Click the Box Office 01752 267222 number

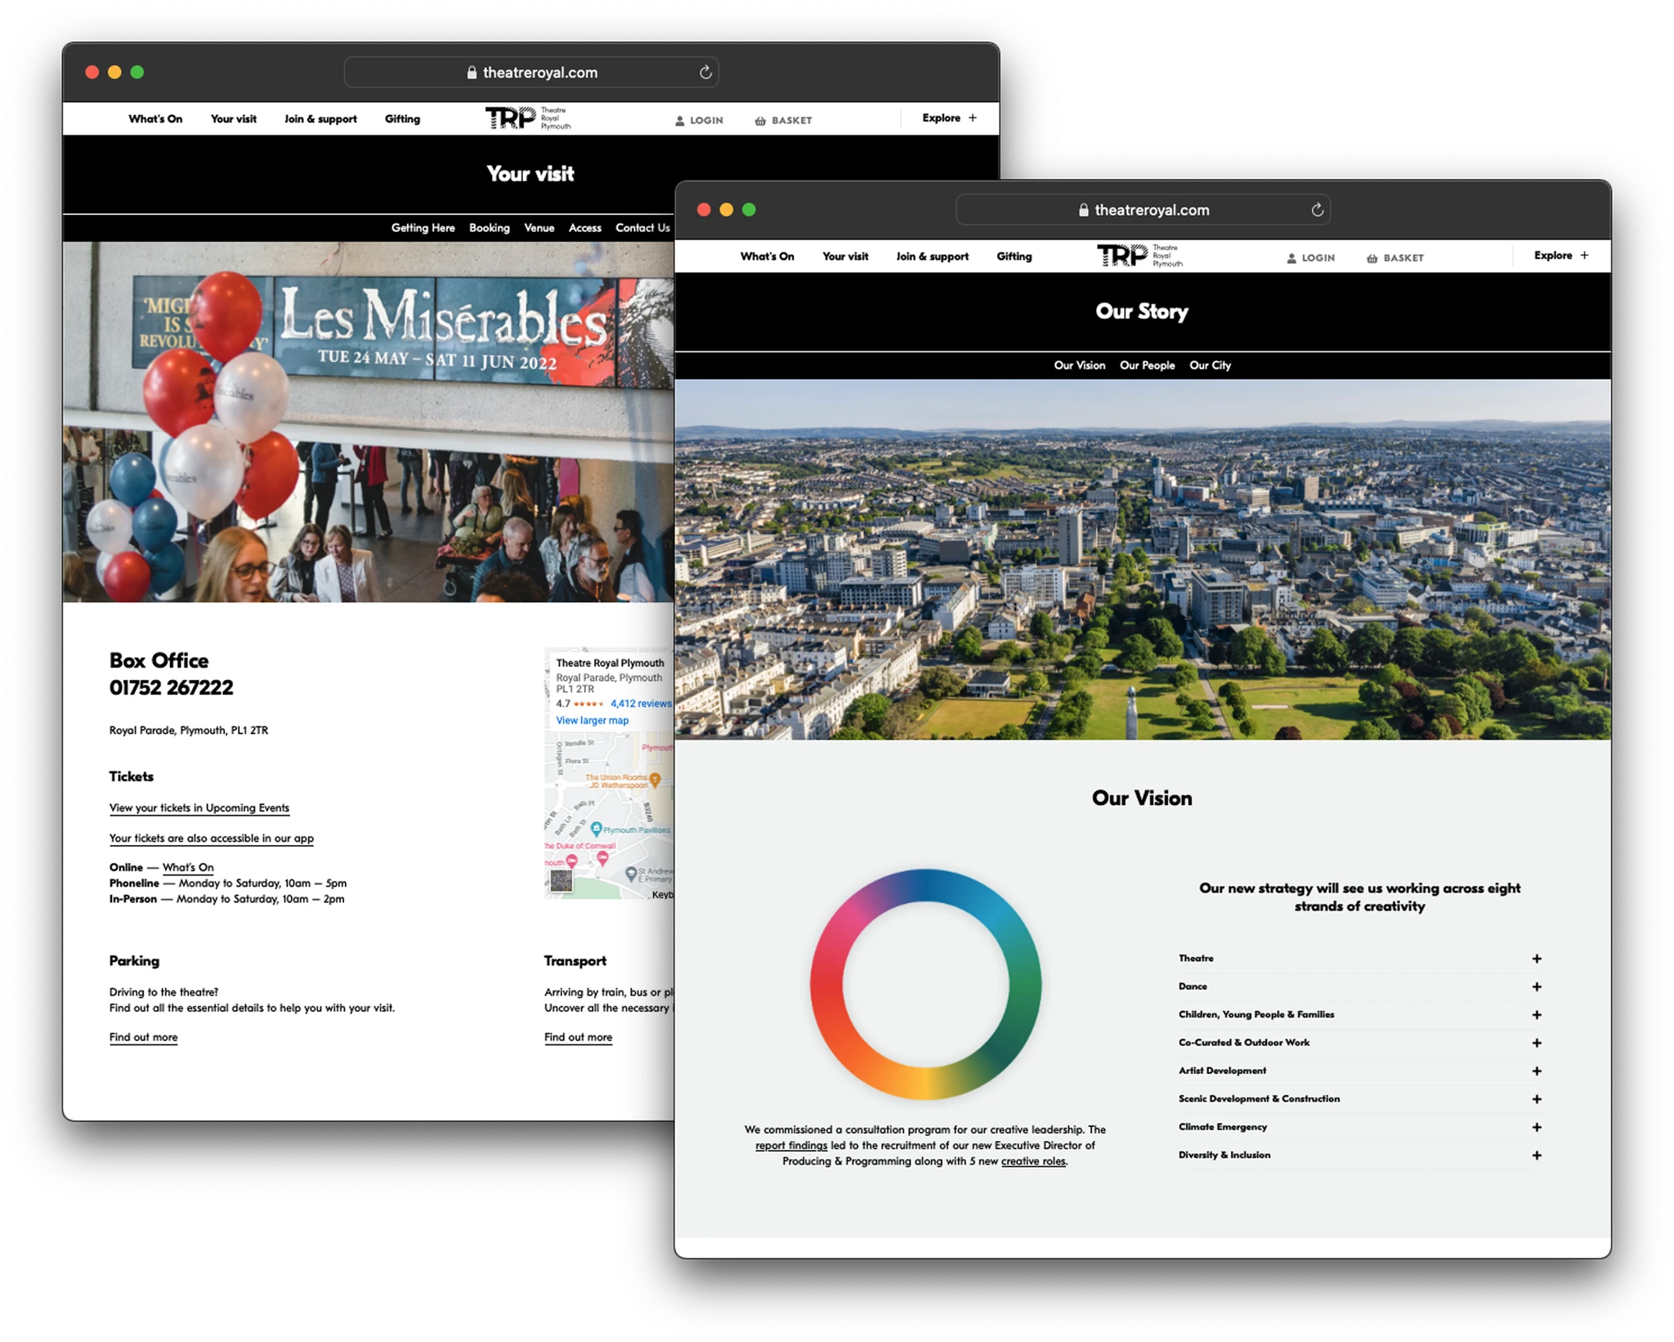pyautogui.click(x=171, y=687)
